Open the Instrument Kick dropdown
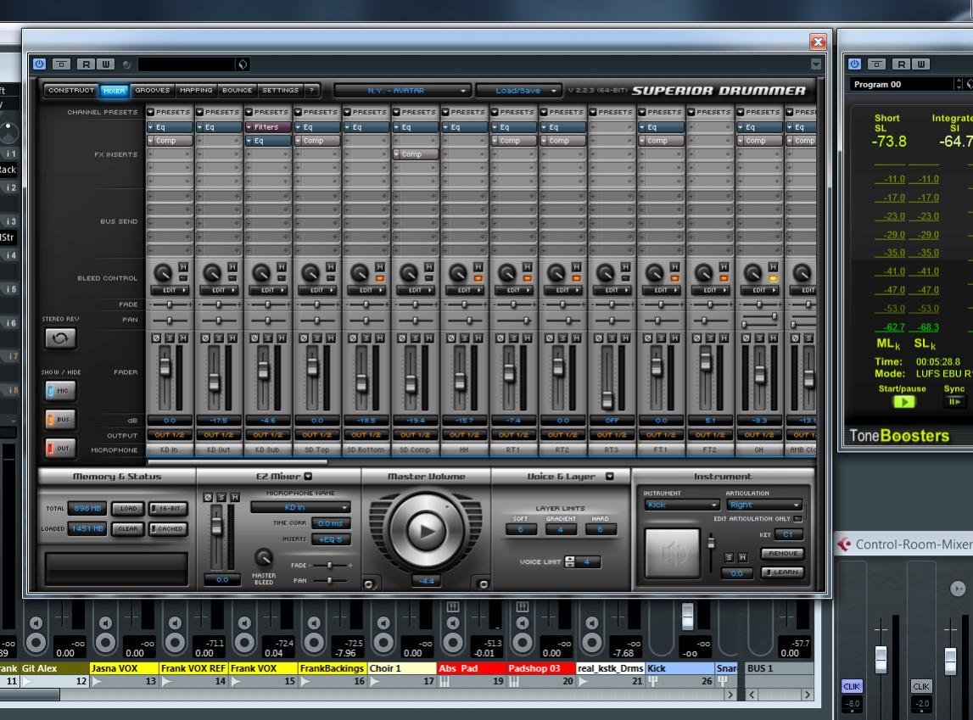973x720 pixels. click(680, 505)
